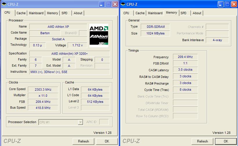Click the CPU-Z chip icon in right window title bar

123,4
